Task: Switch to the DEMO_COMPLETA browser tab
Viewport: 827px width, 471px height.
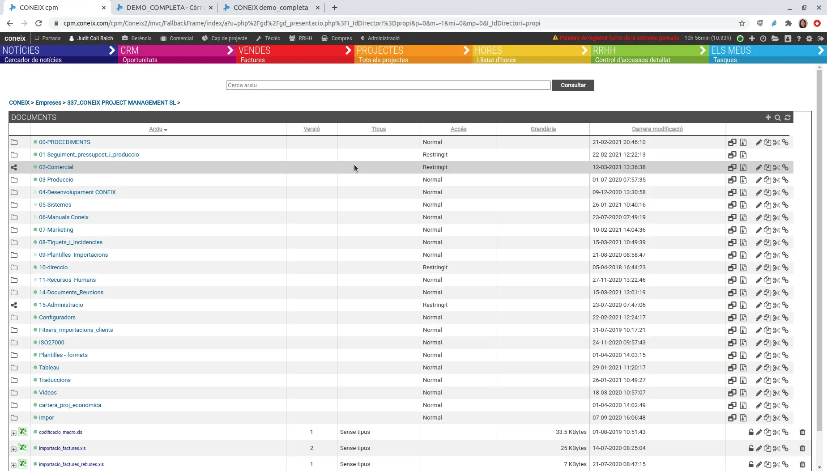Action: point(164,8)
